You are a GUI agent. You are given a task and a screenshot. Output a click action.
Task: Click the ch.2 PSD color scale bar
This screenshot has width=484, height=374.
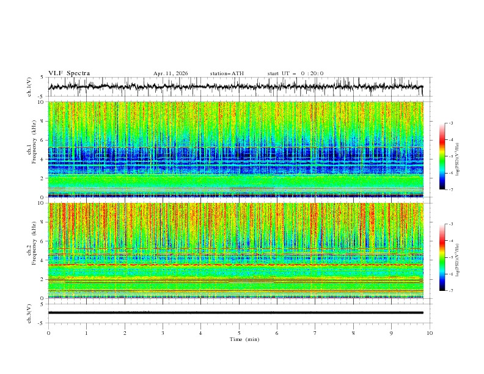(x=442, y=257)
